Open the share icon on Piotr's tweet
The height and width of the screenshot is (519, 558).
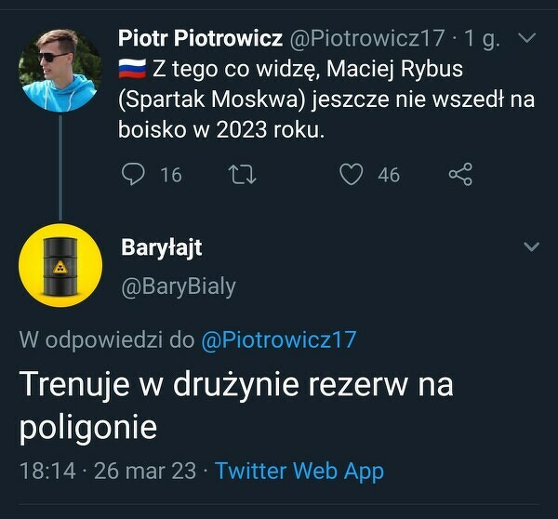click(460, 174)
